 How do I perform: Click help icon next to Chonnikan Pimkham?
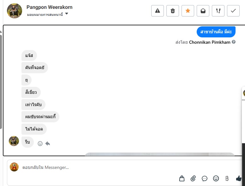234,42
